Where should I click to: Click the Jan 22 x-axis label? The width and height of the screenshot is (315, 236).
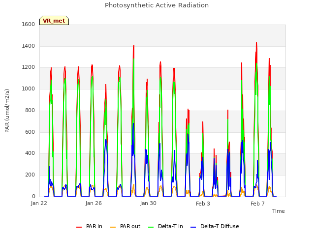39,203
